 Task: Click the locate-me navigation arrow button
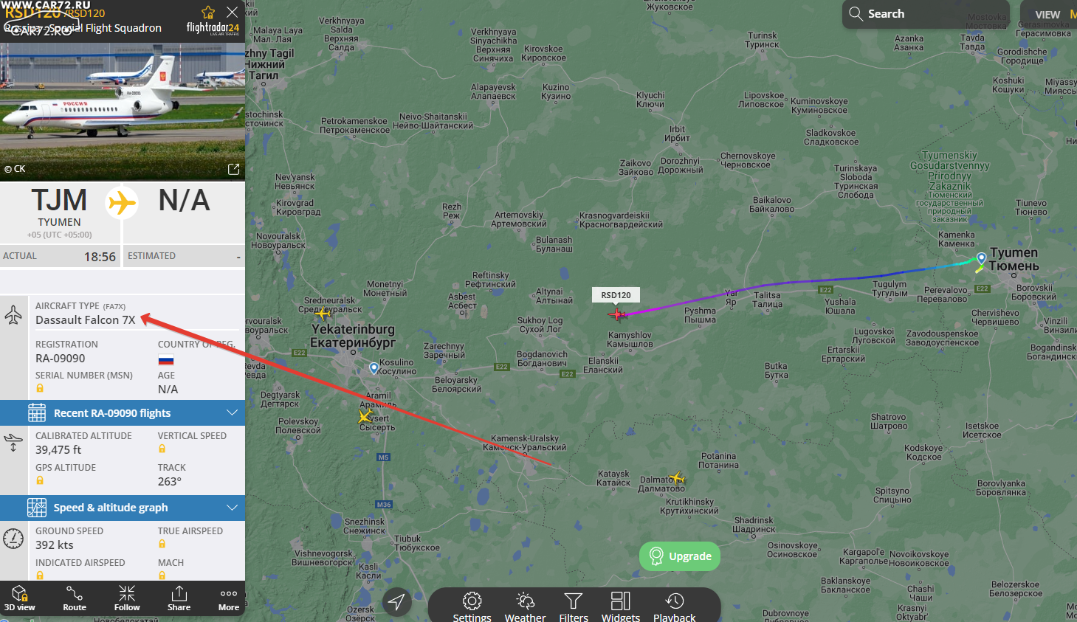coord(396,602)
